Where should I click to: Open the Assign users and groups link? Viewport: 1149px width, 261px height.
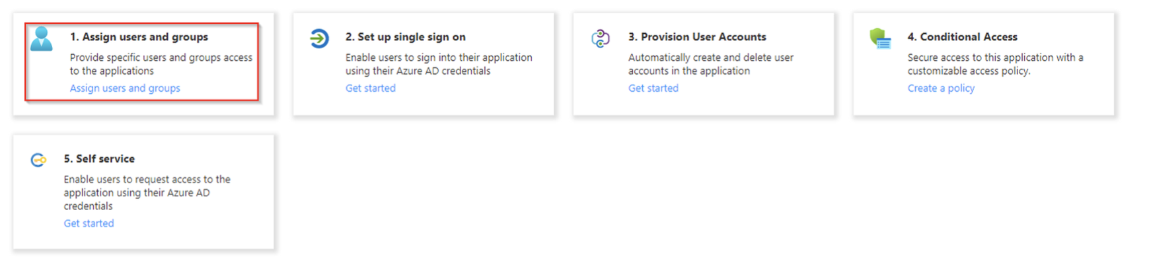pos(125,88)
